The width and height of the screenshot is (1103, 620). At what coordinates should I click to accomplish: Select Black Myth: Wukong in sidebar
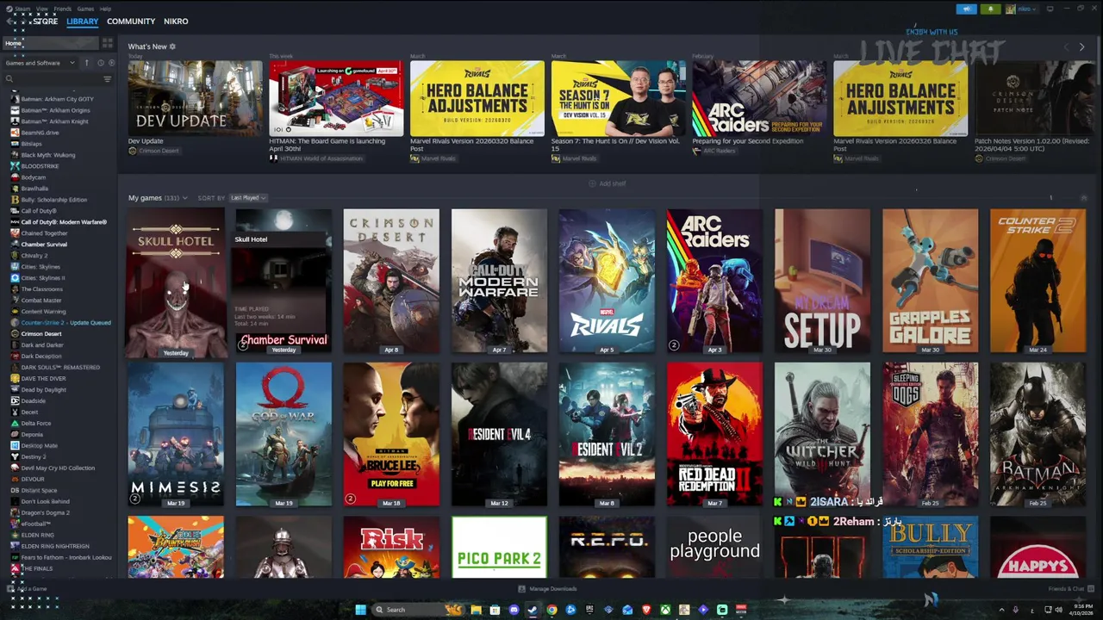point(48,155)
